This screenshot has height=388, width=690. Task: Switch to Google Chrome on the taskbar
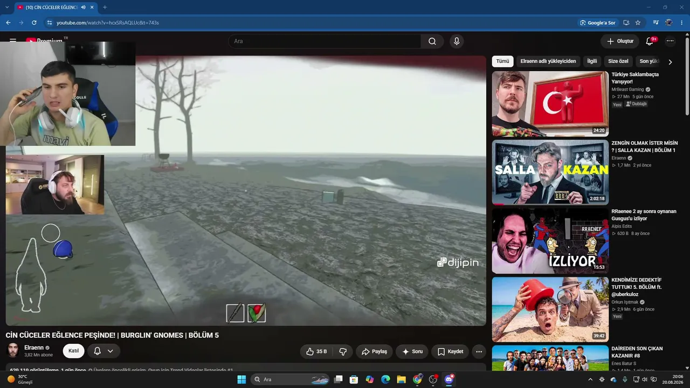click(x=417, y=379)
